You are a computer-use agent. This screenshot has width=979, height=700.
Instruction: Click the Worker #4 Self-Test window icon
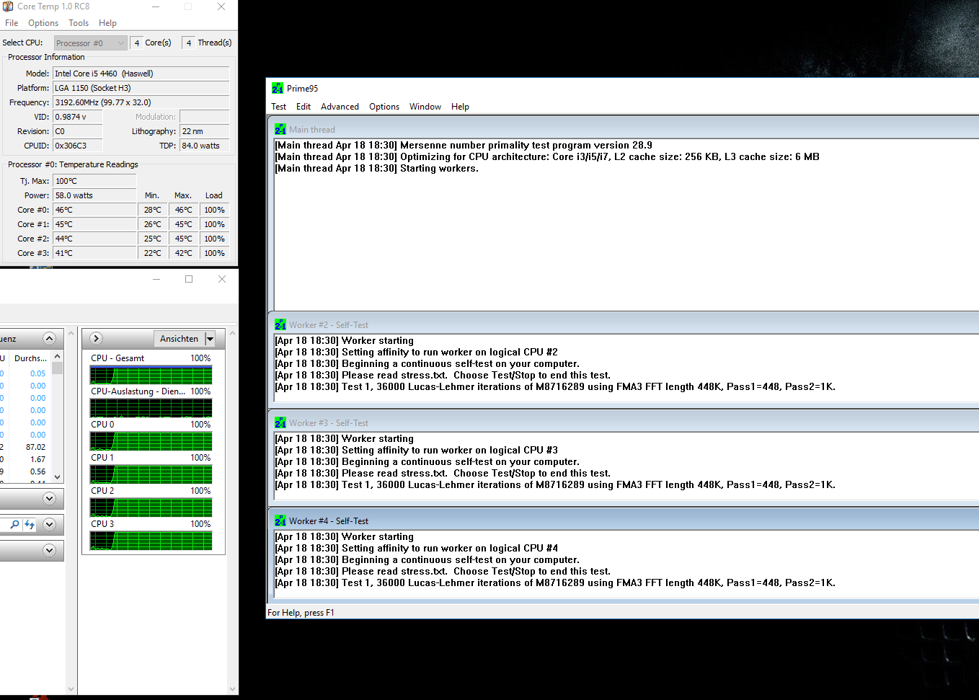point(280,520)
